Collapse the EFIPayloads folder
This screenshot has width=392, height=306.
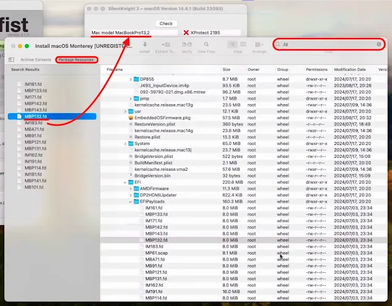[130, 202]
